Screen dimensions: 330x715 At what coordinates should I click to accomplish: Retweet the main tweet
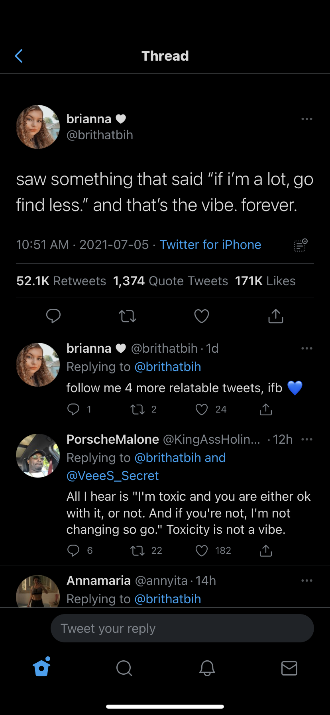(128, 316)
